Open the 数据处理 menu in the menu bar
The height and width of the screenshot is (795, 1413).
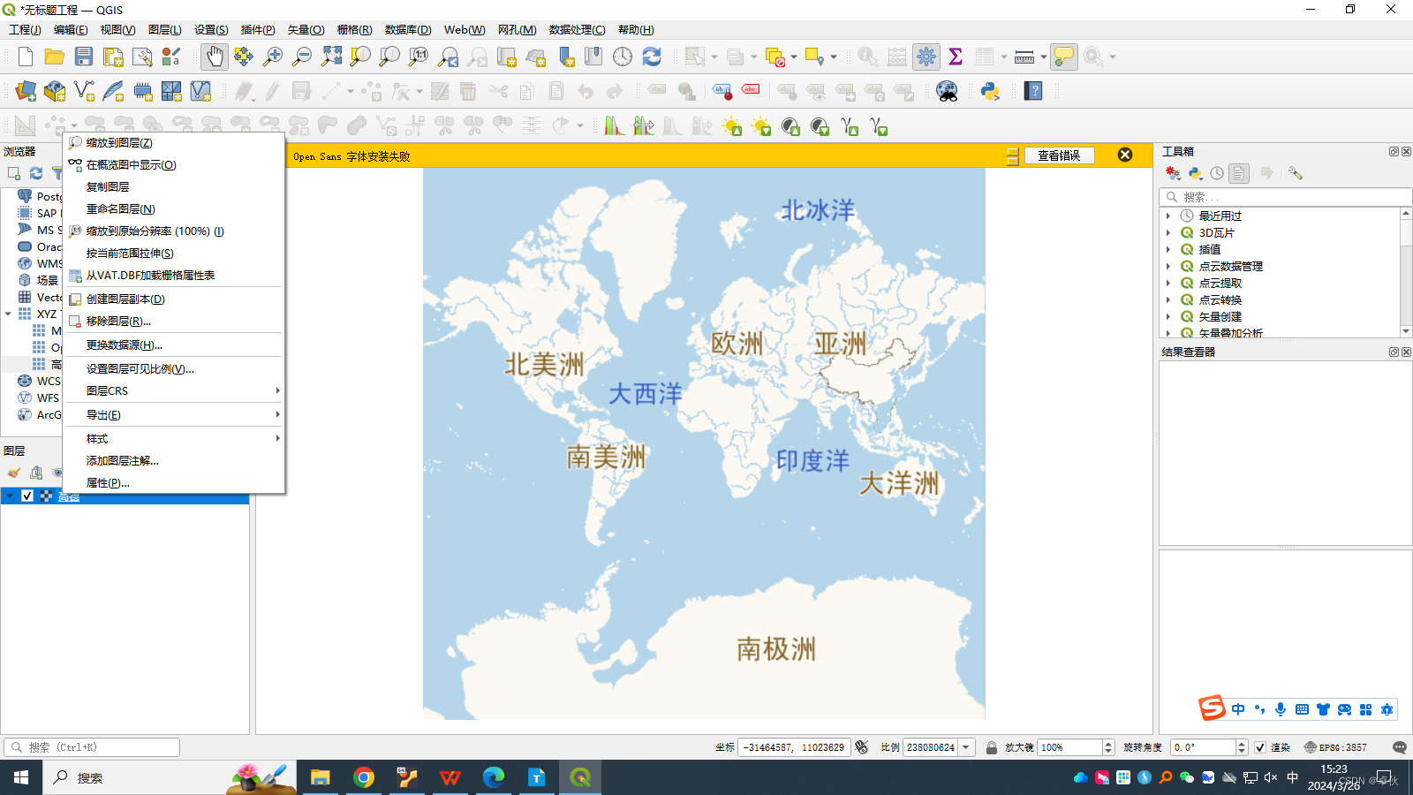coord(577,30)
